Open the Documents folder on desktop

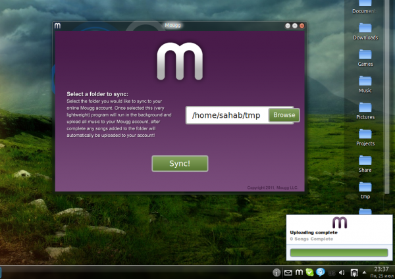pos(365,7)
